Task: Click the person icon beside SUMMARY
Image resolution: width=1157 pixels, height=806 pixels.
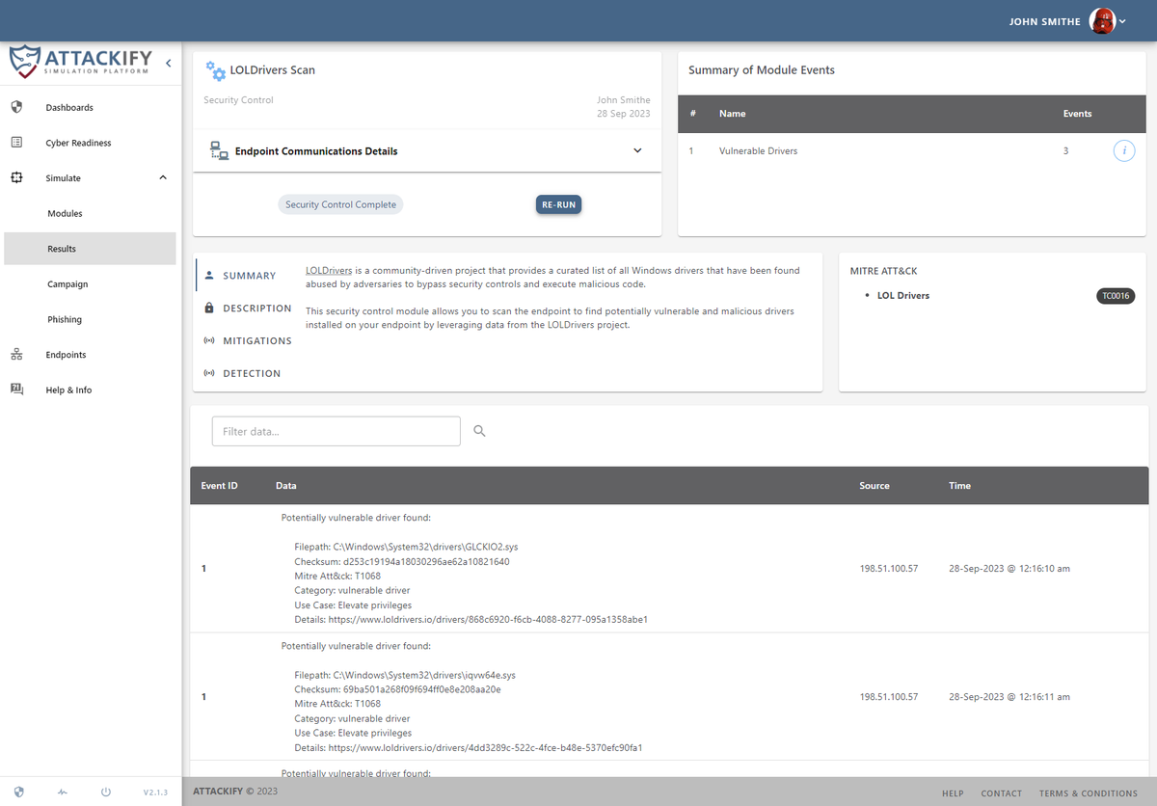Action: [209, 275]
